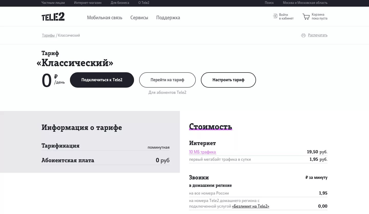
Task: Click the Tele2 logo
Action: click(x=53, y=17)
